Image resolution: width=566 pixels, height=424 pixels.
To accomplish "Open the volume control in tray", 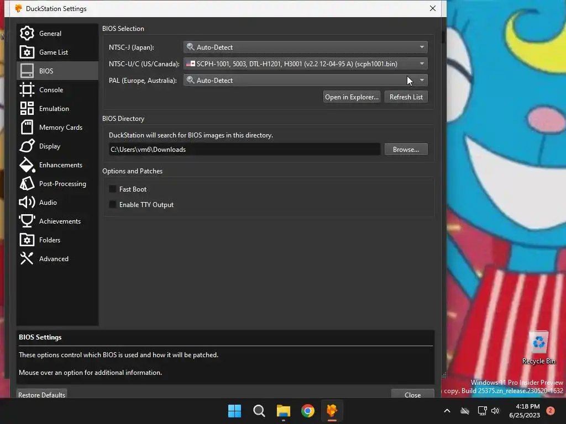I will 495,411.
